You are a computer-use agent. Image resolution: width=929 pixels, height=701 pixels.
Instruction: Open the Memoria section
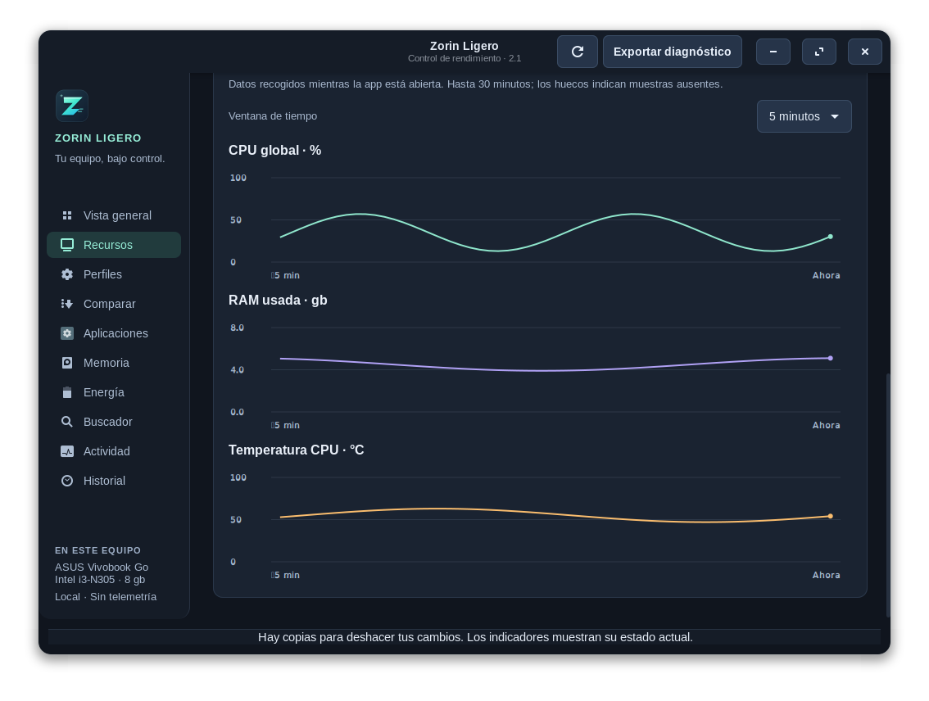(114, 363)
